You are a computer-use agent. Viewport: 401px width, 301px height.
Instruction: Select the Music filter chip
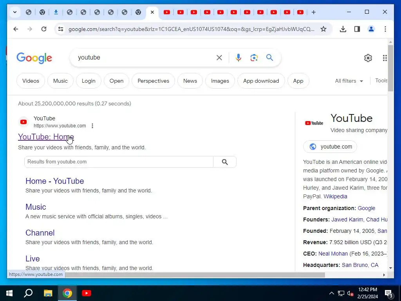pos(60,81)
